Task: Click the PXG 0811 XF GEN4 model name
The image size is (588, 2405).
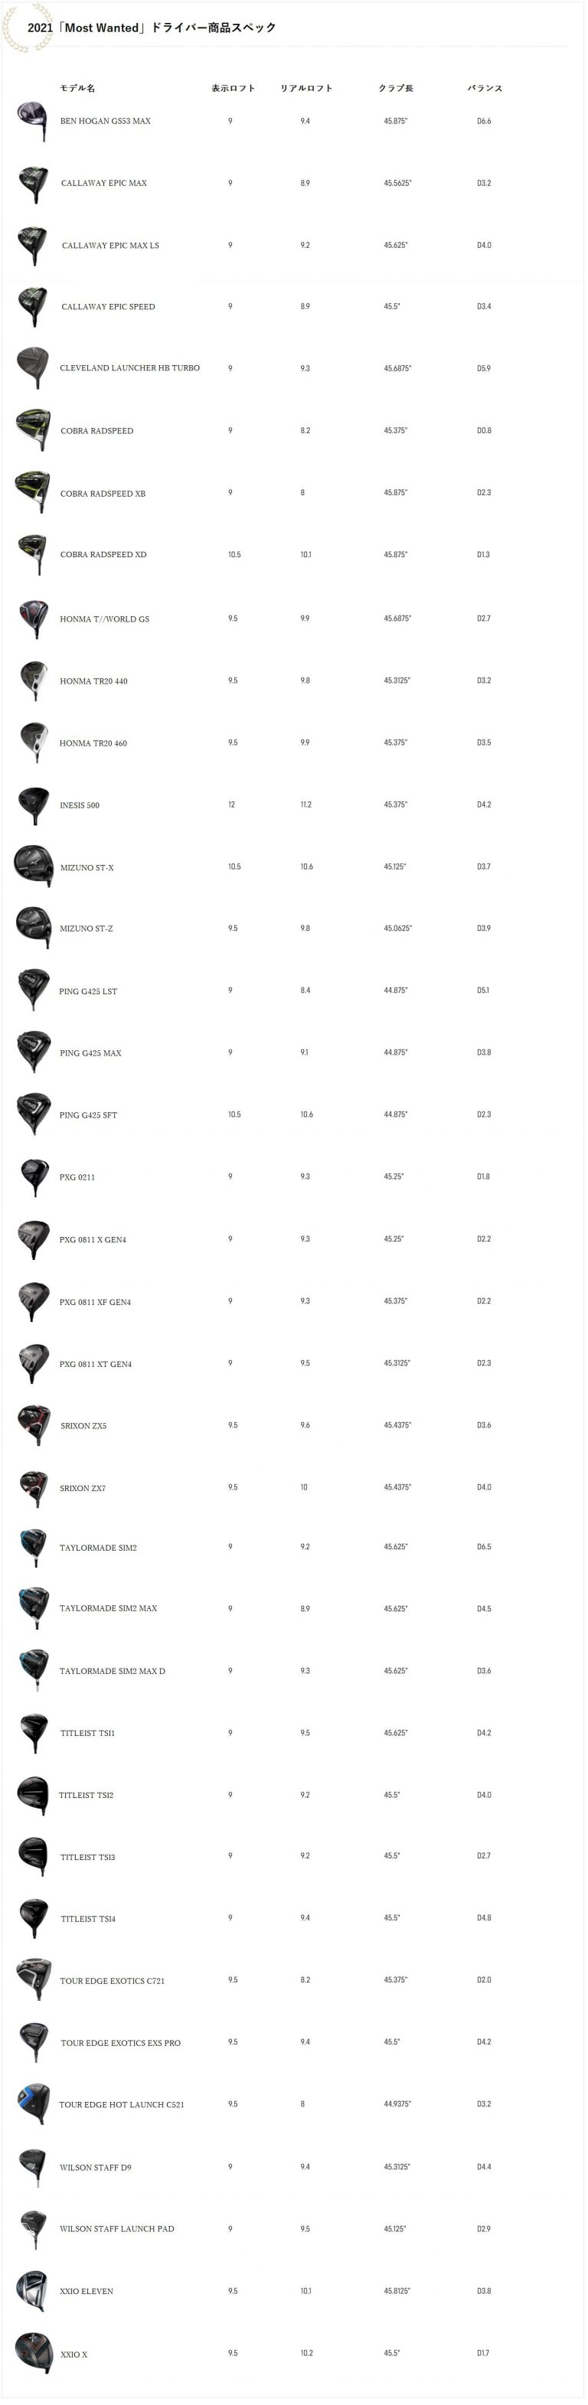Action: [x=95, y=1301]
